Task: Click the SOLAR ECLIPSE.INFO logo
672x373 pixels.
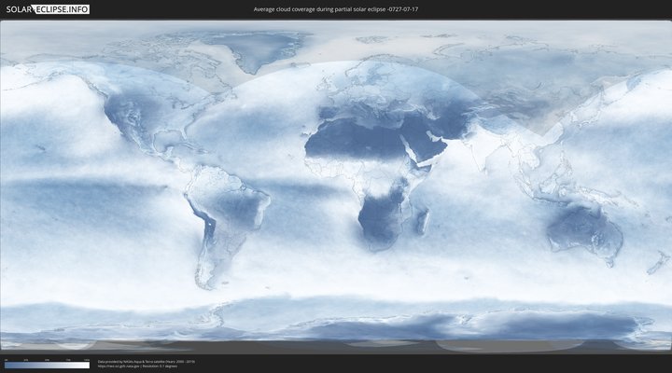Action: point(47,8)
